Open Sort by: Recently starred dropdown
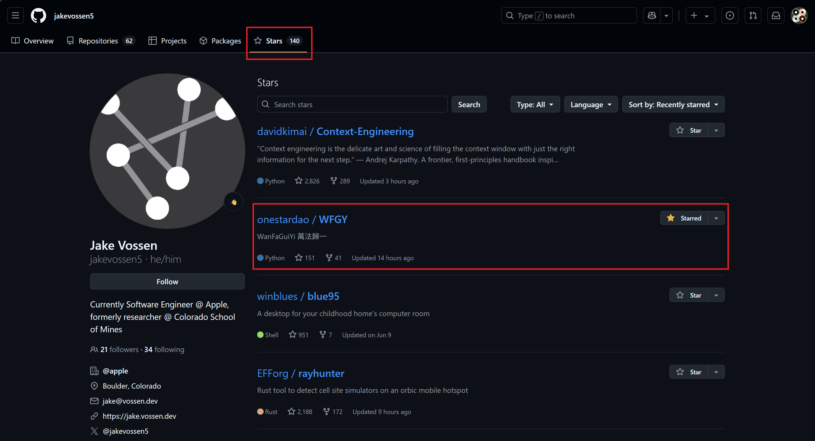The height and width of the screenshot is (441, 815). tap(673, 105)
